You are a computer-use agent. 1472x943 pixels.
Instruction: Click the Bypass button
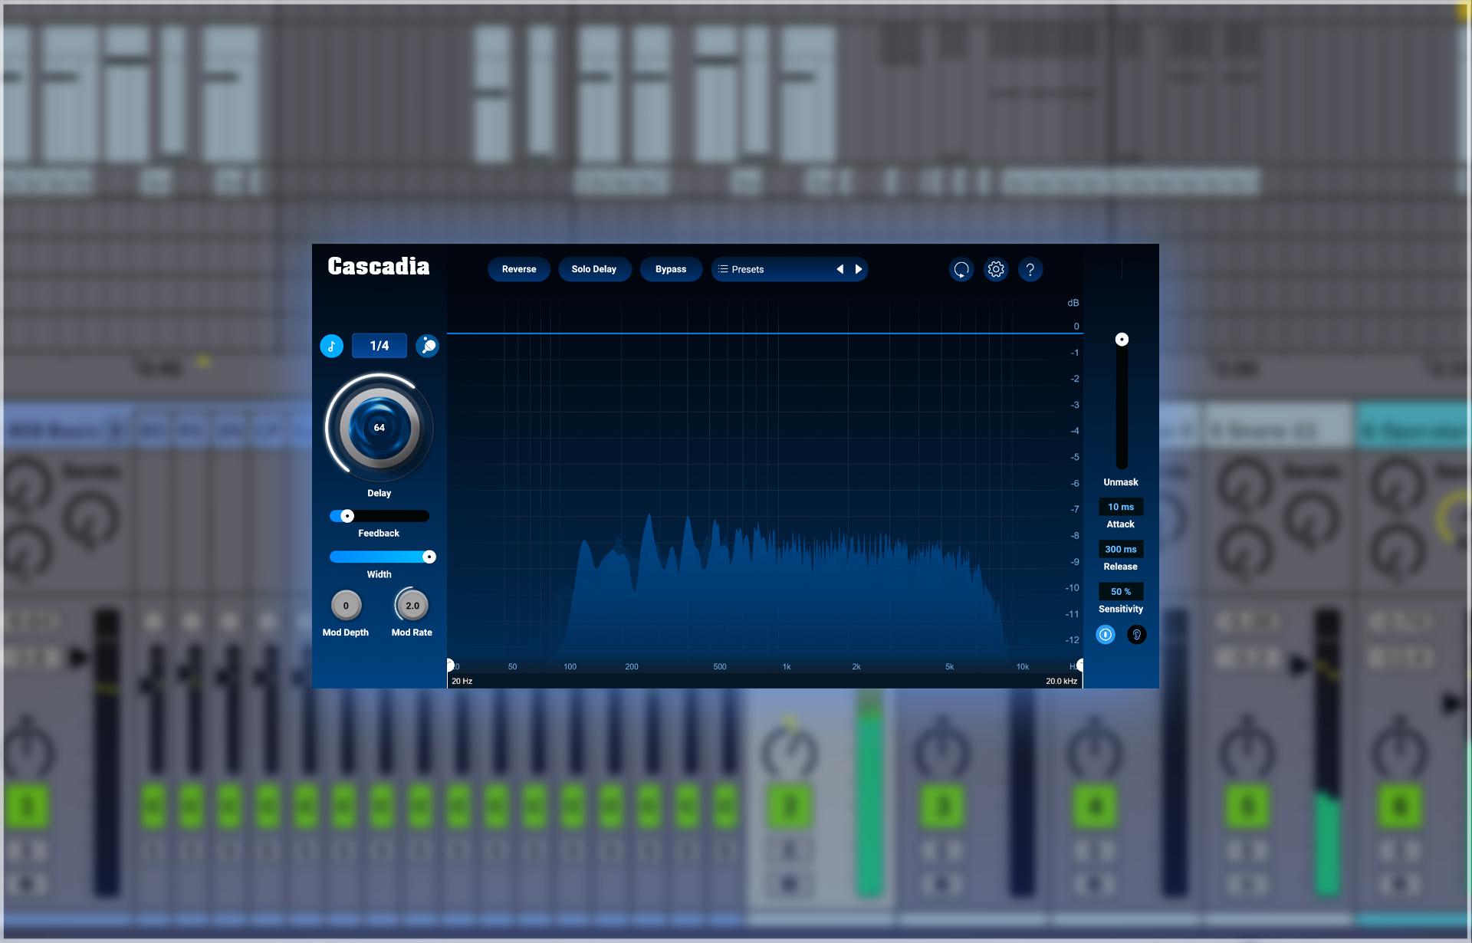point(671,269)
